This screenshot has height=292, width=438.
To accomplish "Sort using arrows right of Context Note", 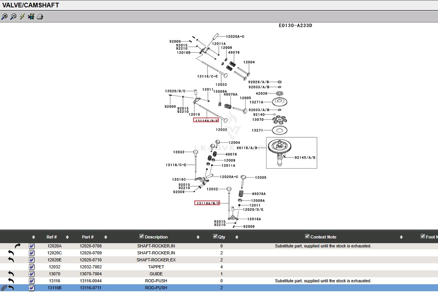I will [x=401, y=237].
